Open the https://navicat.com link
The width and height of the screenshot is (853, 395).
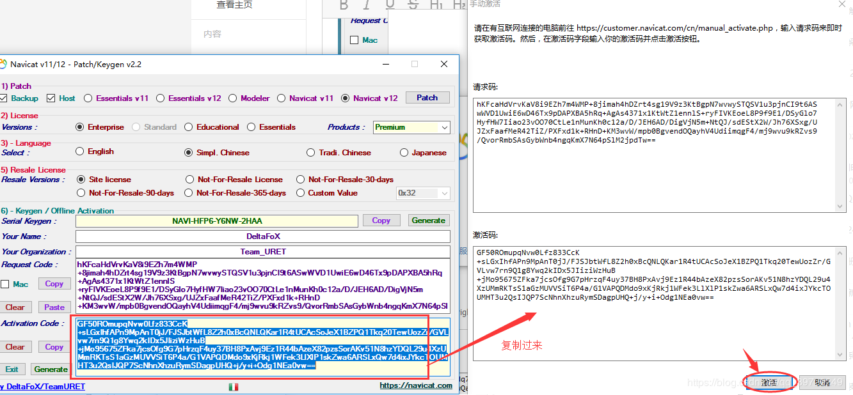coord(416,385)
